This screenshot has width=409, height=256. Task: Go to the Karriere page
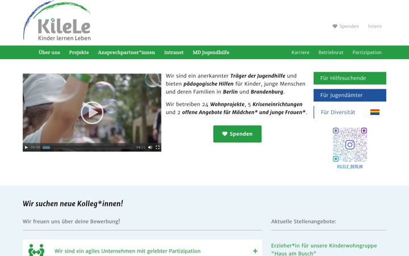pos(301,52)
